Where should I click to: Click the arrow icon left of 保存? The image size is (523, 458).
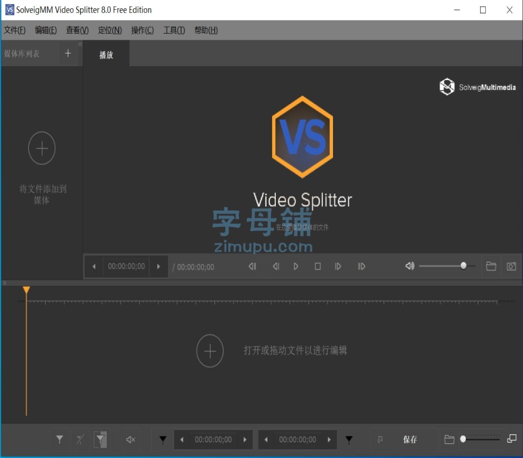point(380,440)
